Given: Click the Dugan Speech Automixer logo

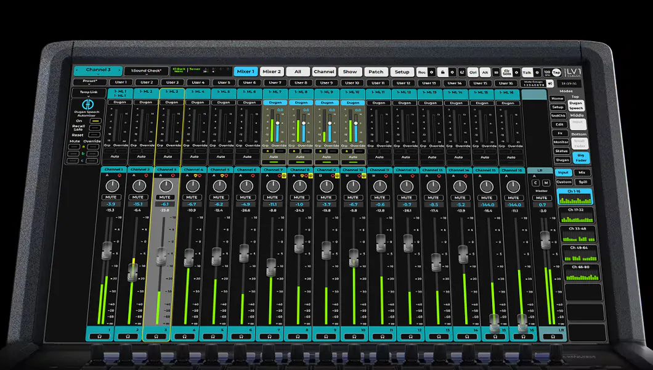Looking at the screenshot, I should pos(87,105).
